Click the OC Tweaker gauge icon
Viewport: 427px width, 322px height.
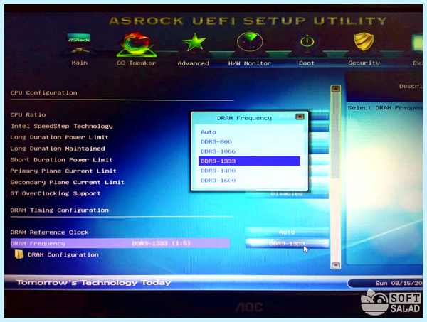pyautogui.click(x=137, y=44)
